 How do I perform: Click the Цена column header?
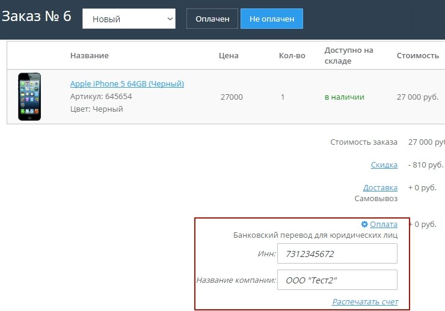(x=229, y=55)
